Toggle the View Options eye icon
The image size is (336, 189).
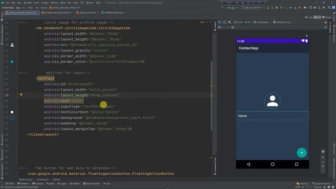coord(219,27)
